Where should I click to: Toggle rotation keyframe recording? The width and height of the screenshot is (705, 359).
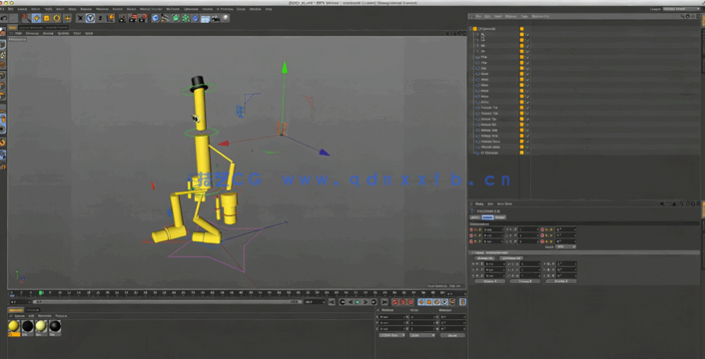(x=437, y=302)
